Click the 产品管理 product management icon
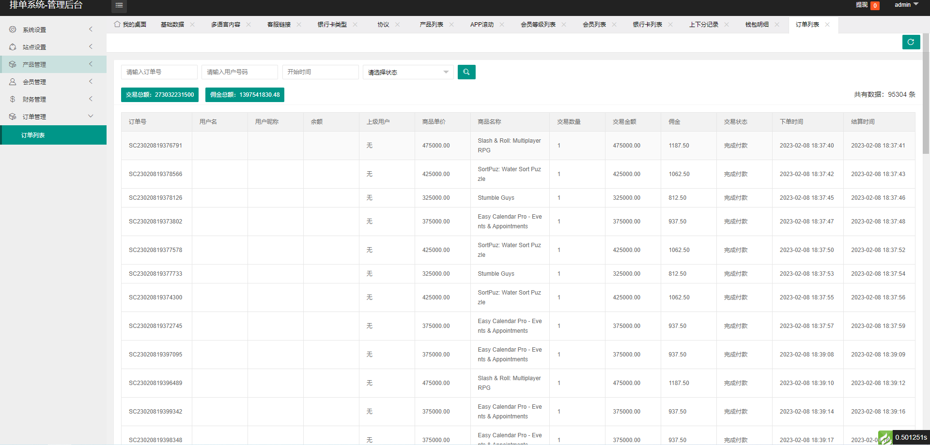This screenshot has width=930, height=445. point(13,64)
